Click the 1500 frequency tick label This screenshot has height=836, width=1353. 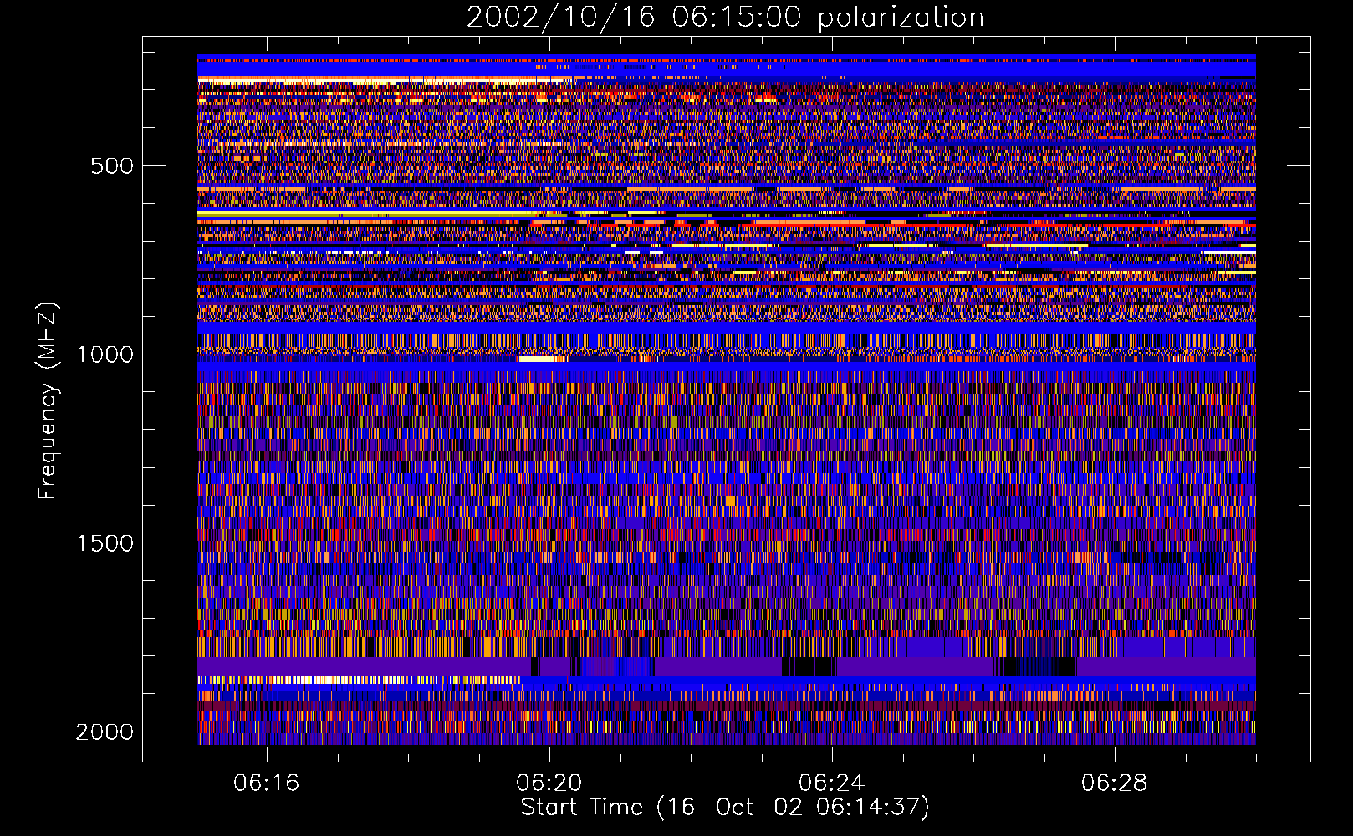tap(105, 543)
